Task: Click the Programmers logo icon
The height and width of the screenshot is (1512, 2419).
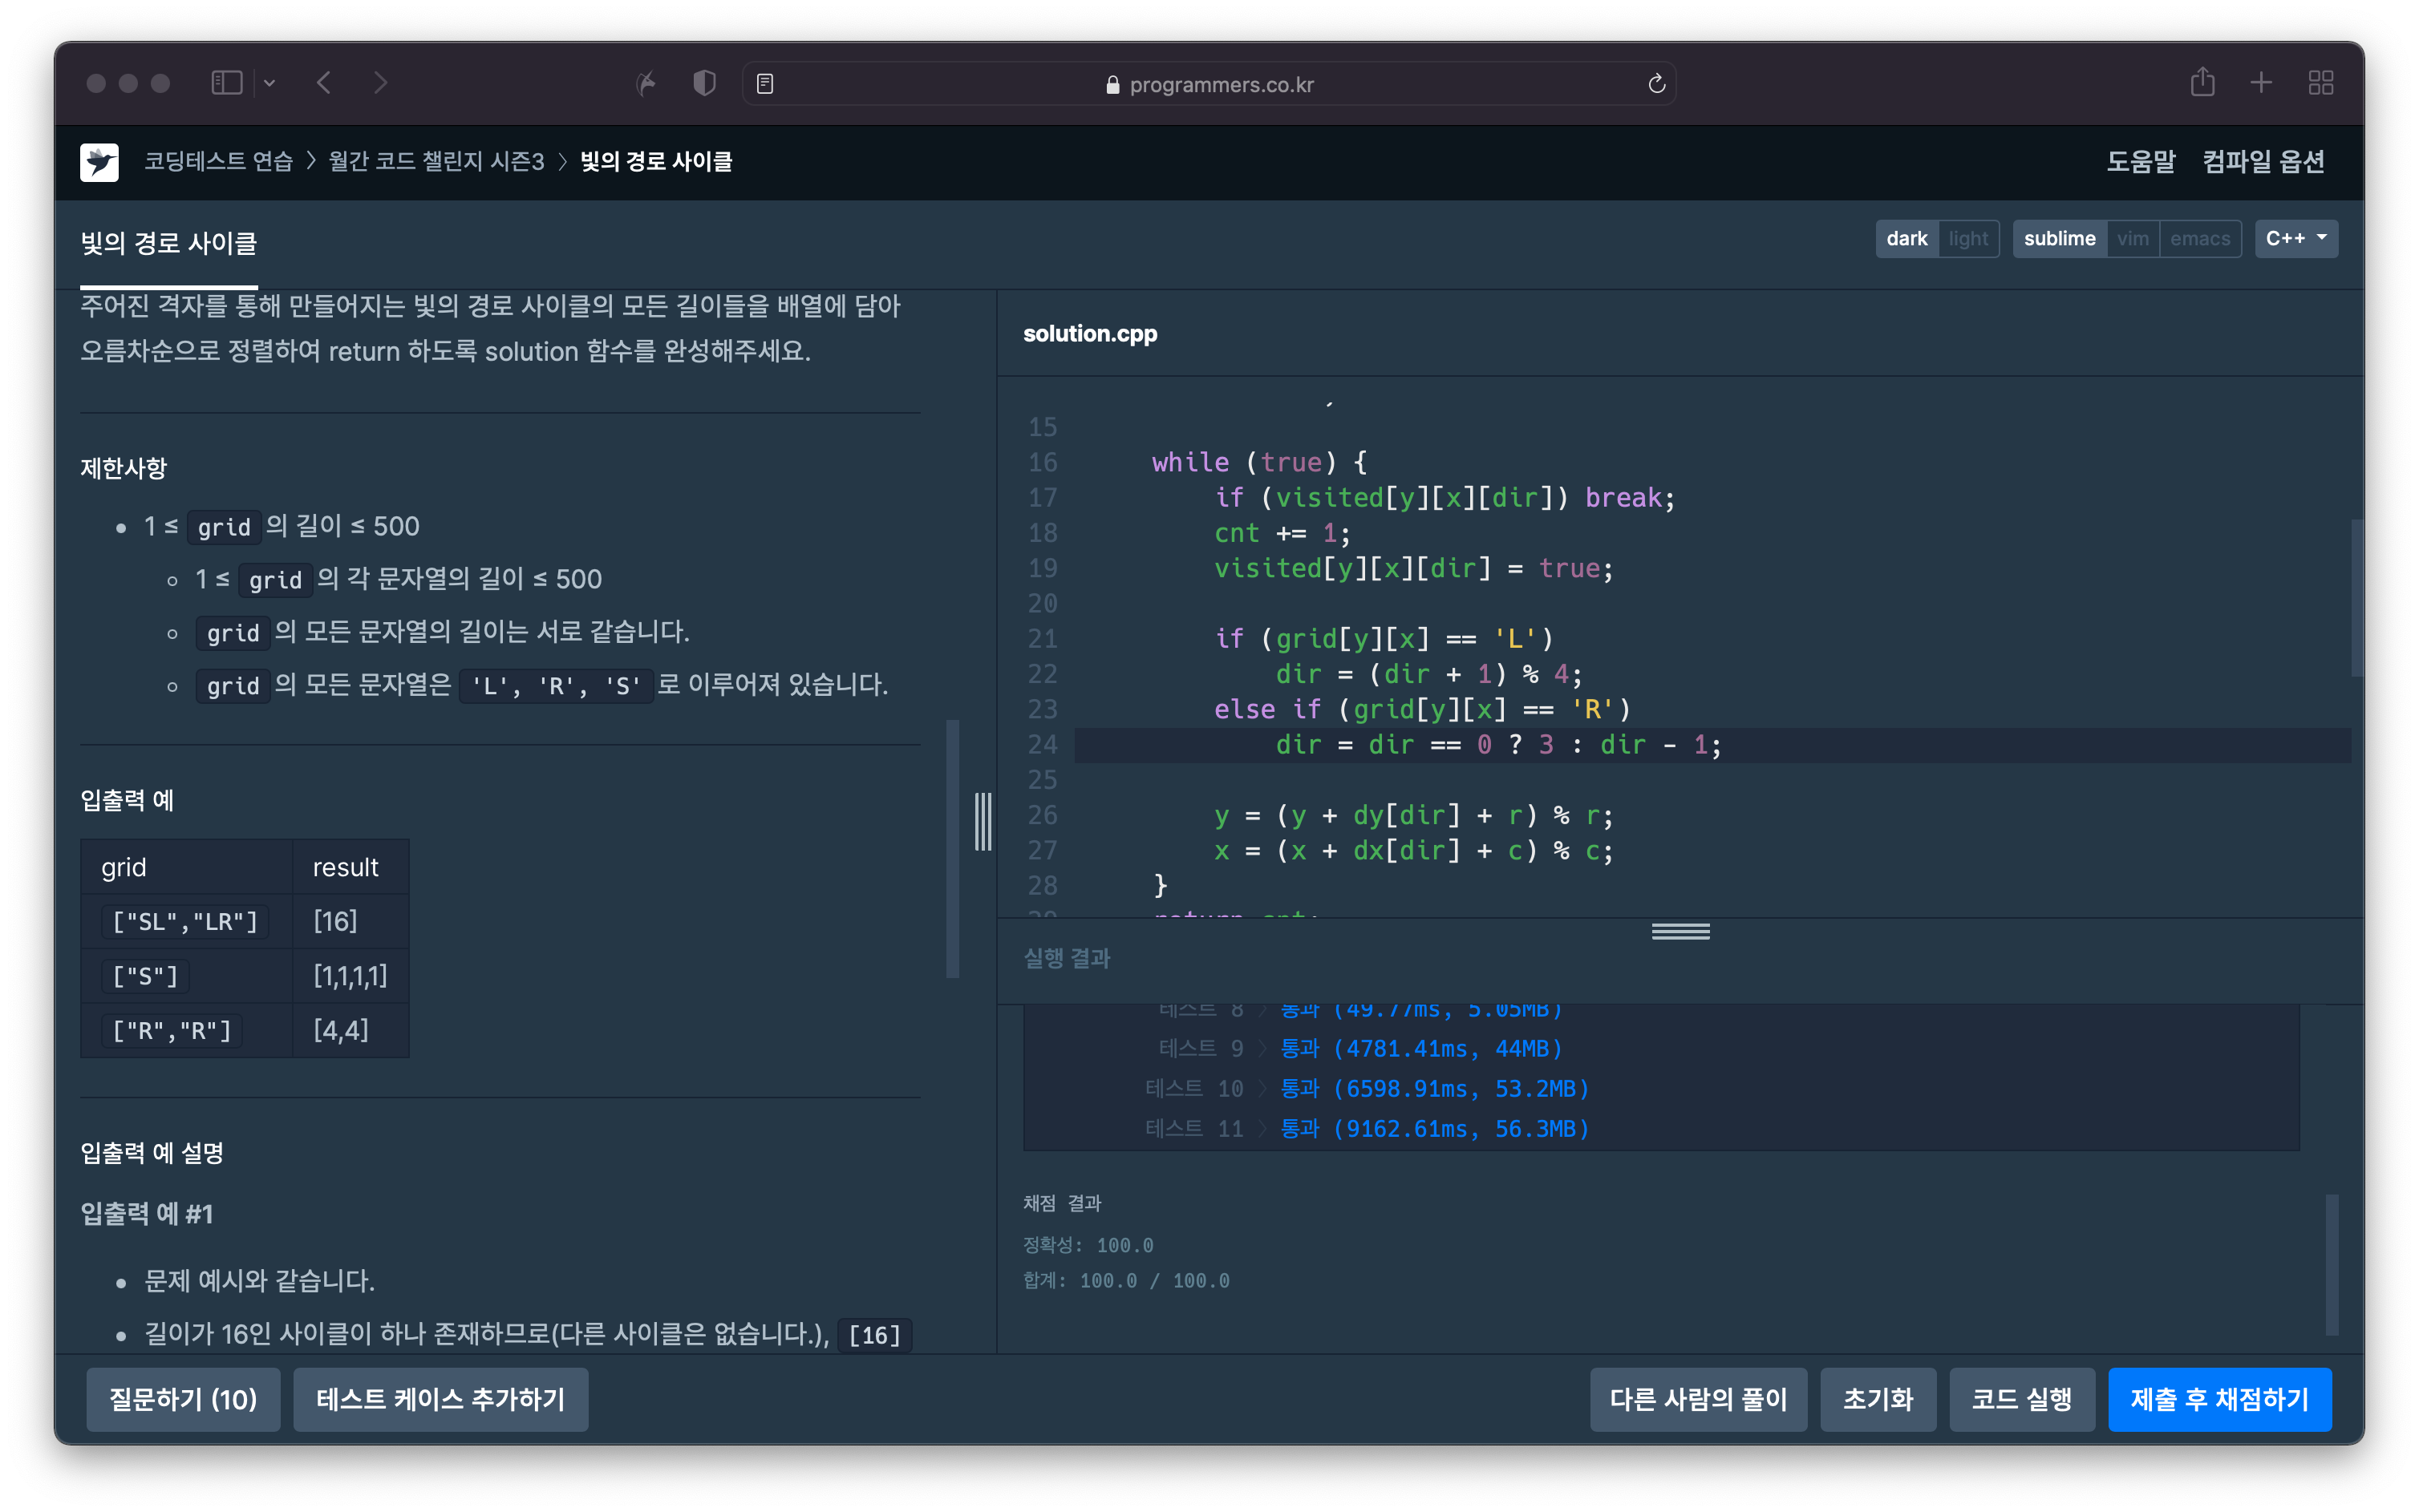Action: pyautogui.click(x=99, y=162)
